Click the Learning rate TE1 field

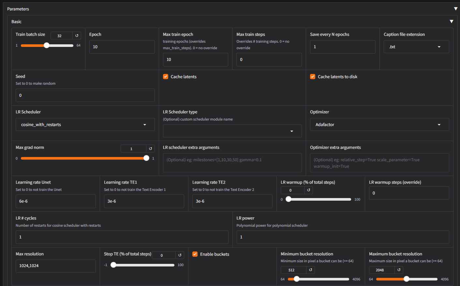pos(144,201)
